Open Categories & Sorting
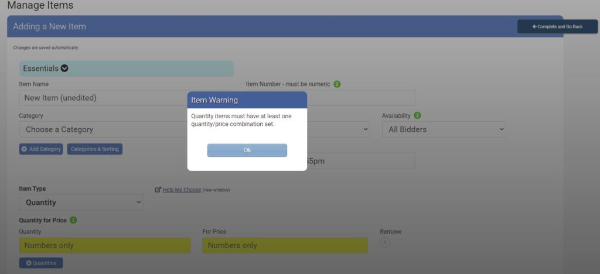600x274 pixels. click(x=95, y=149)
